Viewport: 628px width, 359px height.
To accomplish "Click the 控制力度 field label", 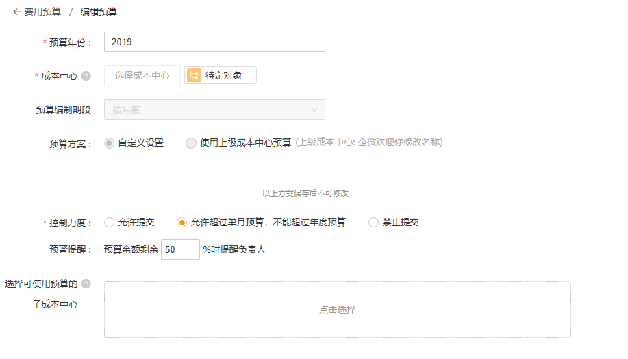I will (70, 223).
